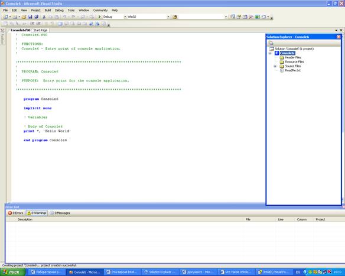Screen dimensions: 345x276
Task: Open Solution Explorer from toolbar icon
Action: tap(233, 17)
